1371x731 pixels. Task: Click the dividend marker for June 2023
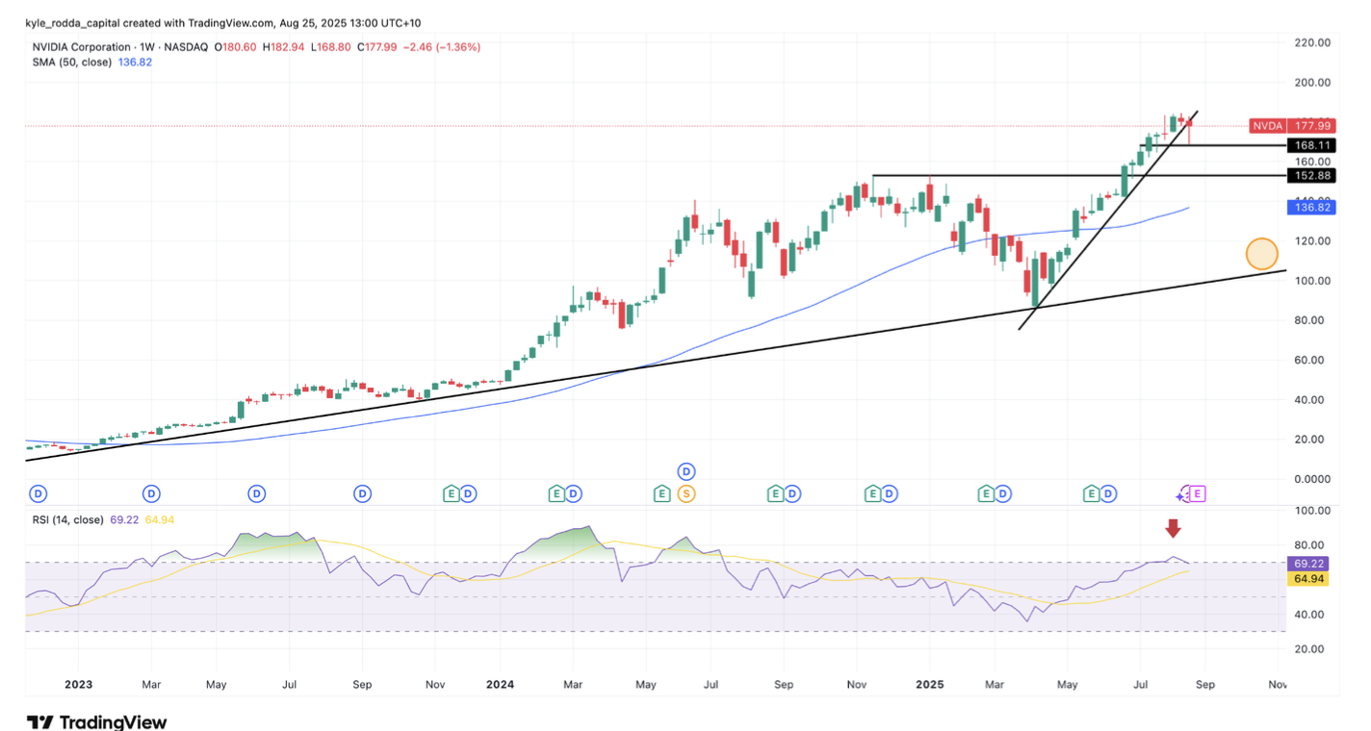[x=256, y=493]
